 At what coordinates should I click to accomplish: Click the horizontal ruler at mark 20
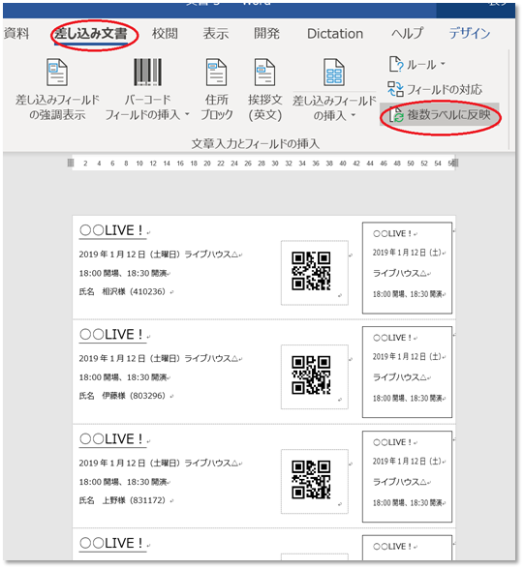click(x=207, y=164)
